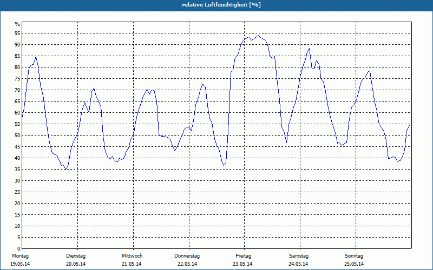Viewport: 433px width, 270px height.
Task: Click the y-axis value '25'
Action: (17, 192)
